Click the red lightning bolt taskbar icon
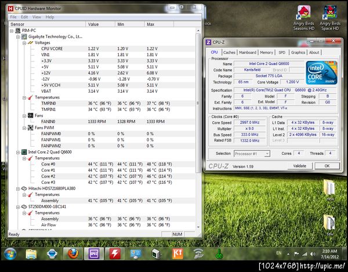348x272 pixels. [114, 253]
